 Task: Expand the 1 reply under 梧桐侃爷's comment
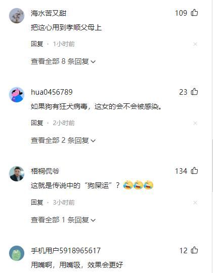point(63,220)
